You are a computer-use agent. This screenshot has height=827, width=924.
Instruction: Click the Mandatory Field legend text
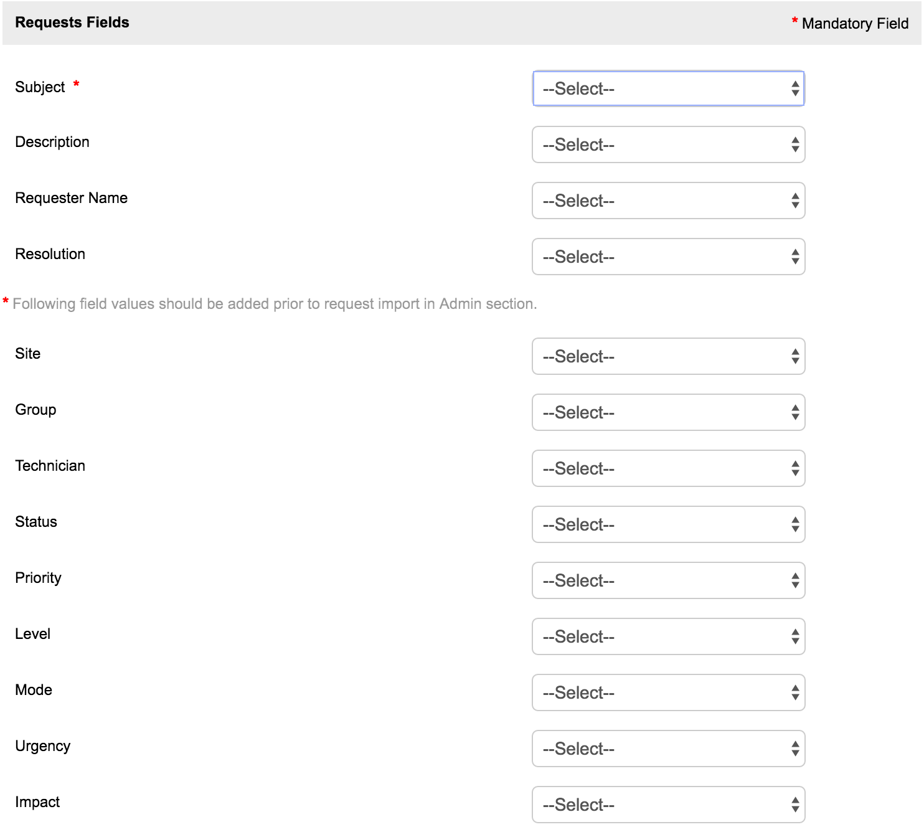tap(854, 24)
